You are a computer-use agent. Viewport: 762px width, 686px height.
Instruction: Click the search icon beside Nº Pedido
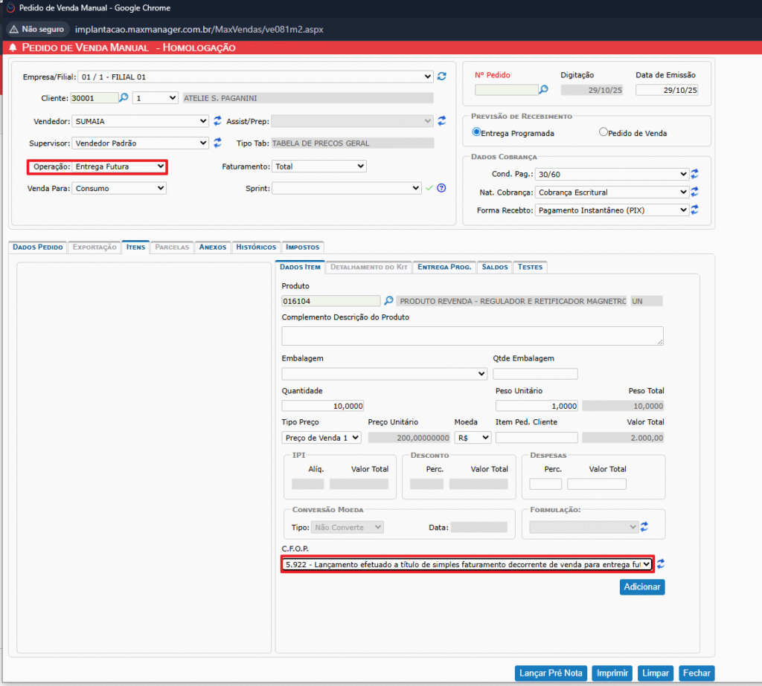tap(544, 90)
